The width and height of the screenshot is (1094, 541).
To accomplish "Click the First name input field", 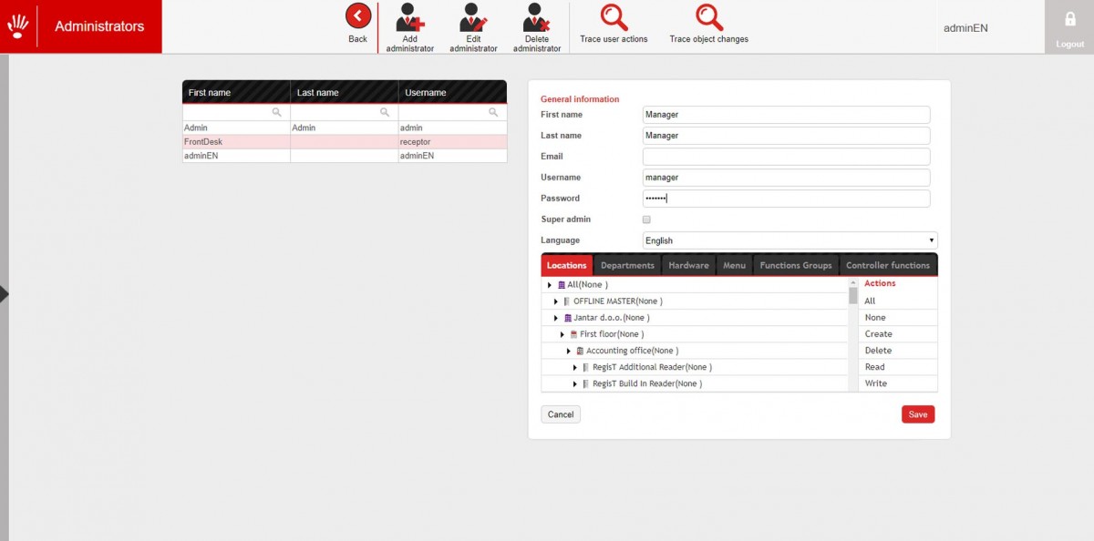I will 786,115.
